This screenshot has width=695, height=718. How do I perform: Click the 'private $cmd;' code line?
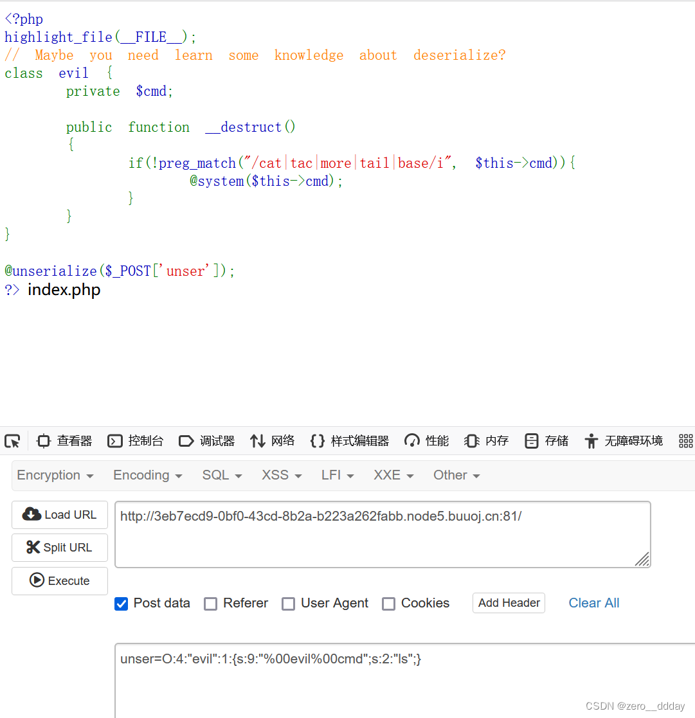pos(120,91)
